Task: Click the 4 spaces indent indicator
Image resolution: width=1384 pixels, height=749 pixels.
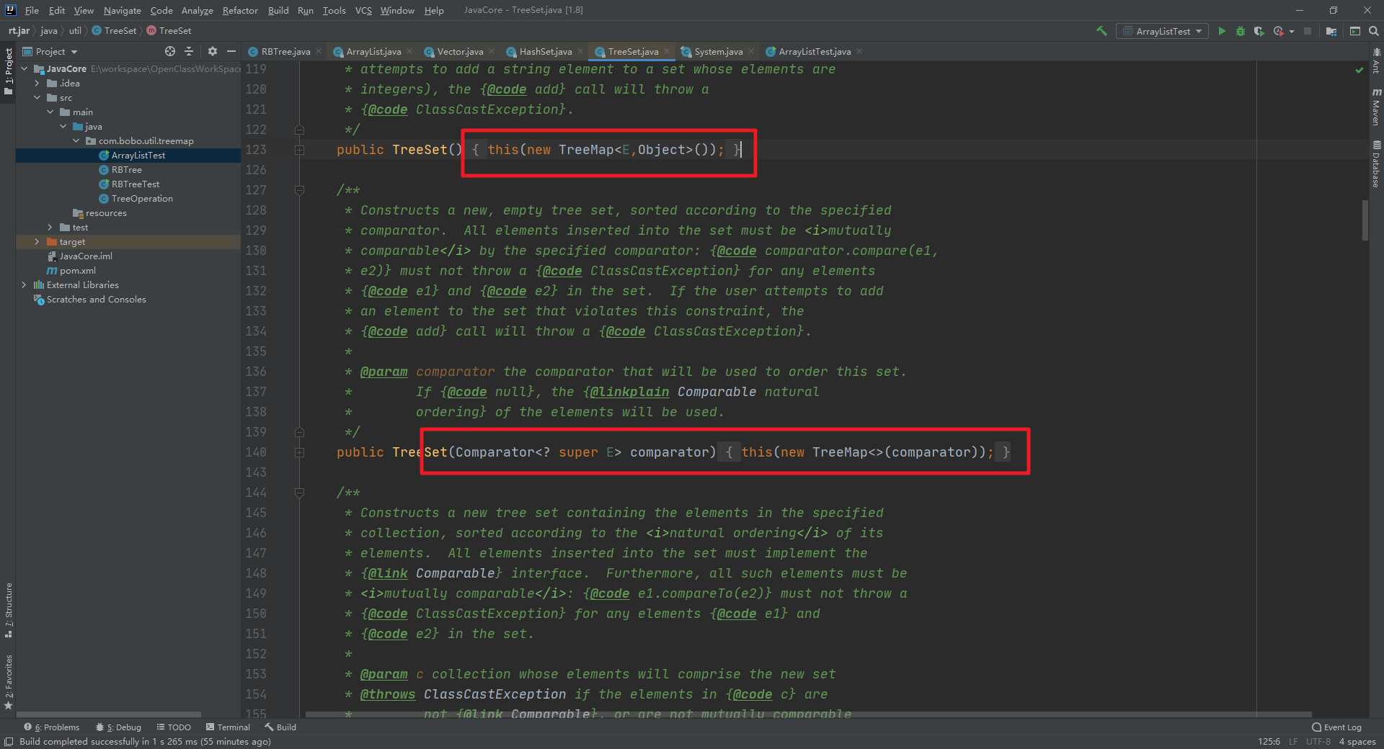Action: (1357, 741)
